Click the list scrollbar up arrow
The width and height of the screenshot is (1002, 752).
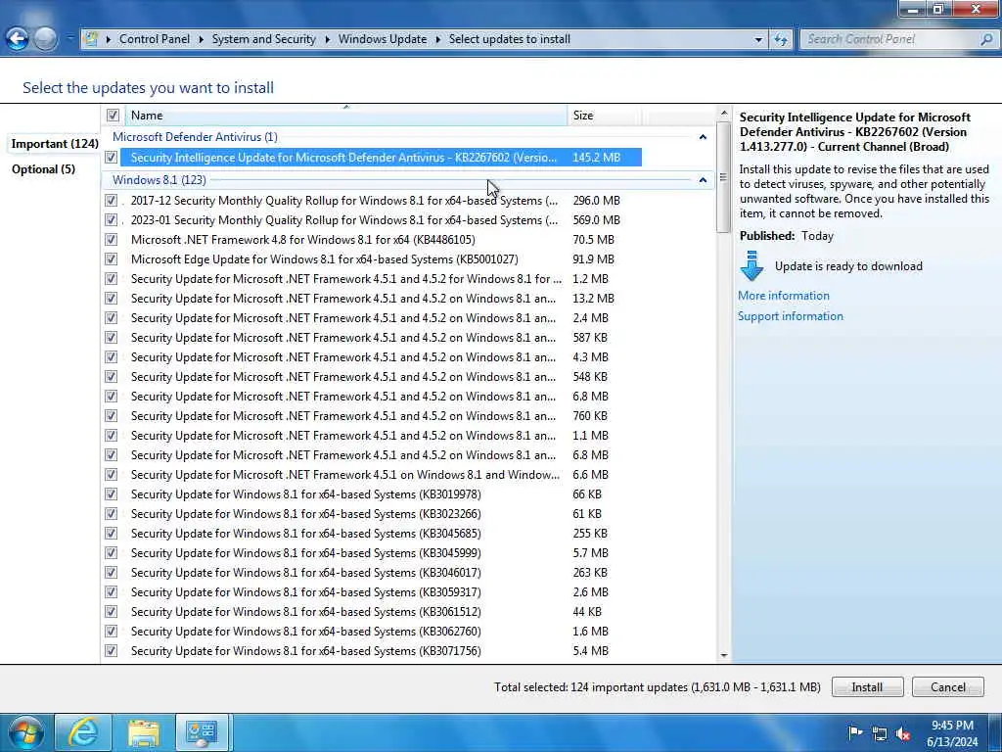(723, 114)
